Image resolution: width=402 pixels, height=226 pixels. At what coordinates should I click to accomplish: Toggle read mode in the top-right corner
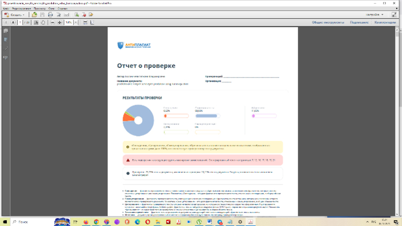coord(393,15)
